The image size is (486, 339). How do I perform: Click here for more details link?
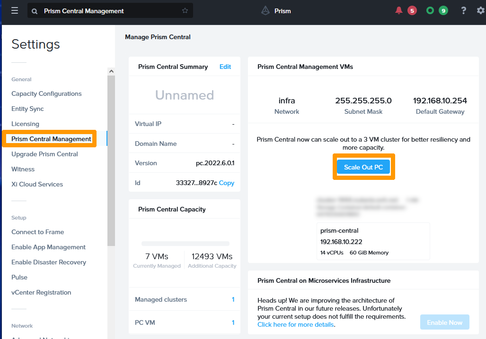(296, 324)
